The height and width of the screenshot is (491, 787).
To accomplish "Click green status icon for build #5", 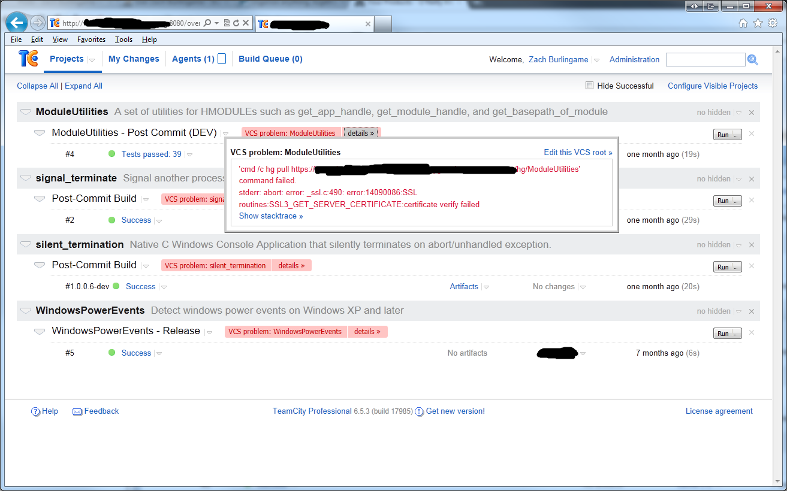I will pos(112,353).
